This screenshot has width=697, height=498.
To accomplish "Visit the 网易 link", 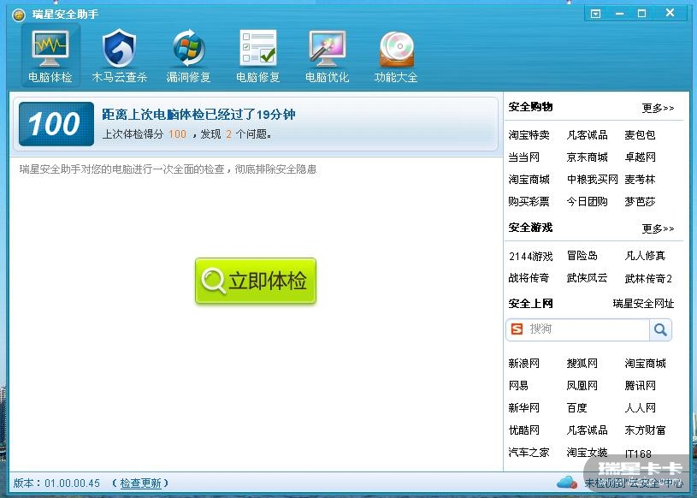I will (x=518, y=386).
